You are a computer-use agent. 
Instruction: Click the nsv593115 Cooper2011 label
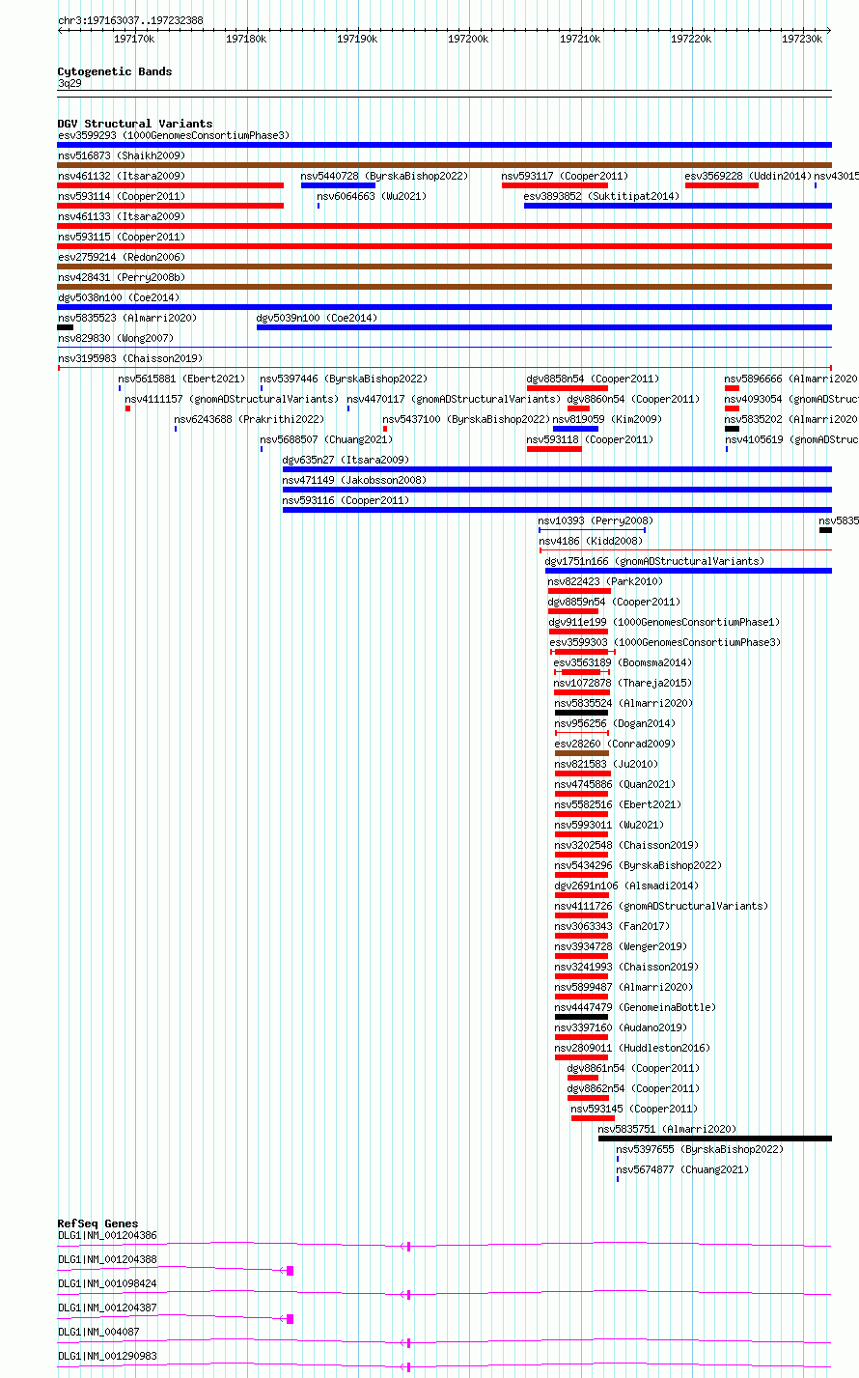pos(121,237)
